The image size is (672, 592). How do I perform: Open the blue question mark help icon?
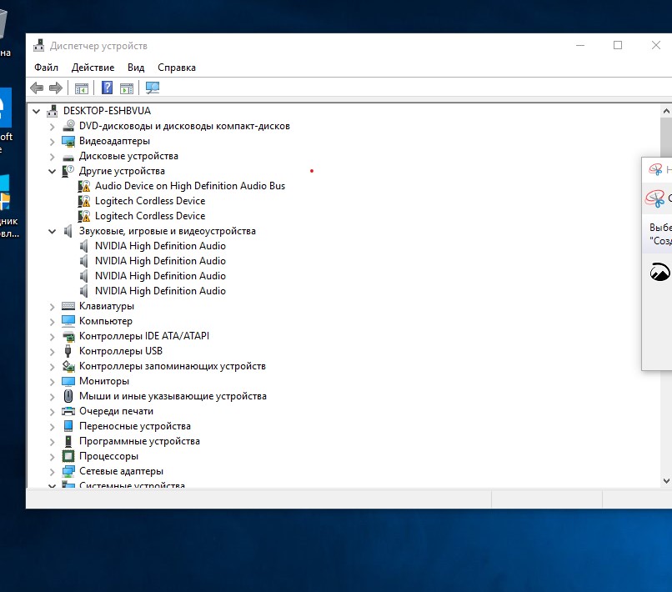pos(108,88)
